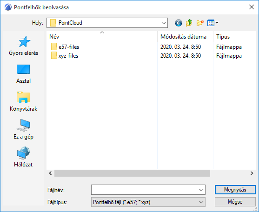259x212 pixels.
Task: Select the e57-files folder icon
Action: point(54,47)
